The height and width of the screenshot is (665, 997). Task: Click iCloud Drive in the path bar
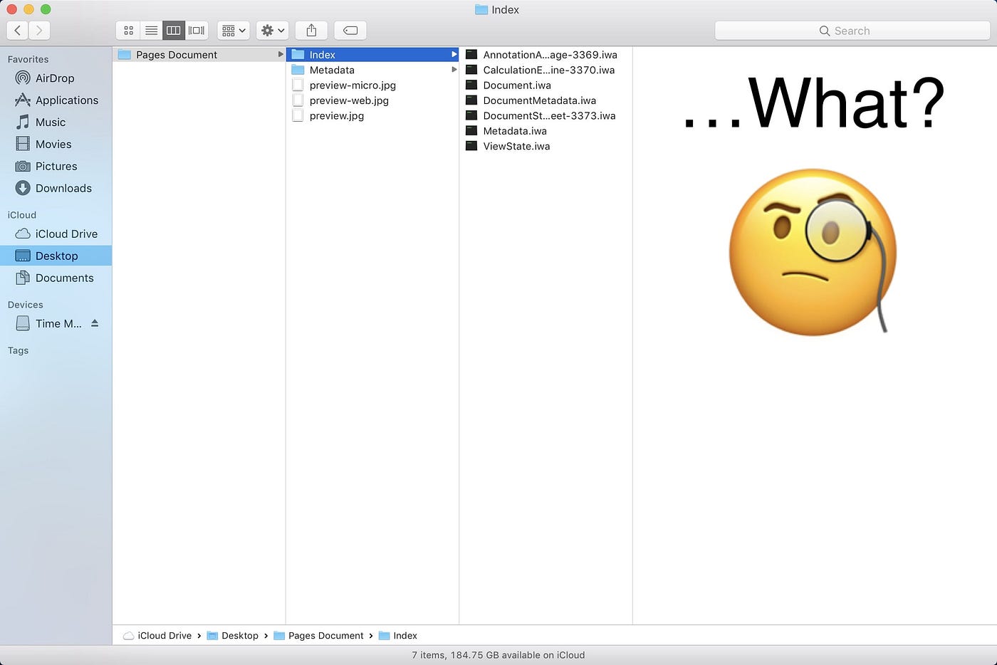click(x=157, y=636)
